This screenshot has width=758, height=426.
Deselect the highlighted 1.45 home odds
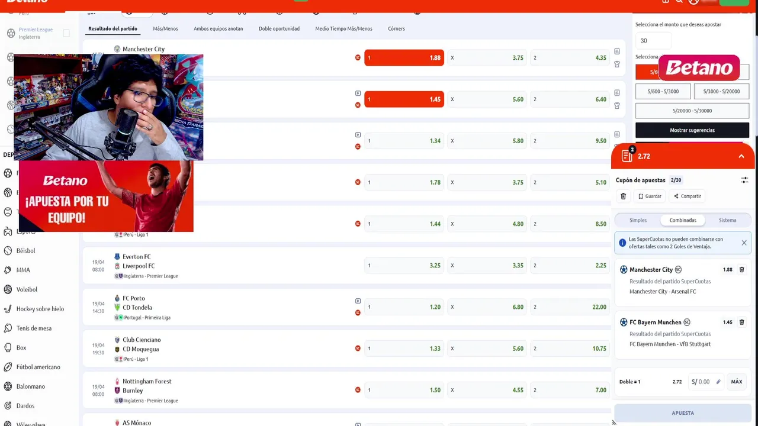coord(404,99)
